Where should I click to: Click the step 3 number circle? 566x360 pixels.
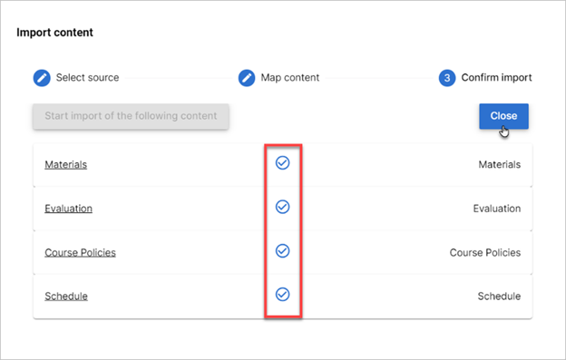coord(447,78)
